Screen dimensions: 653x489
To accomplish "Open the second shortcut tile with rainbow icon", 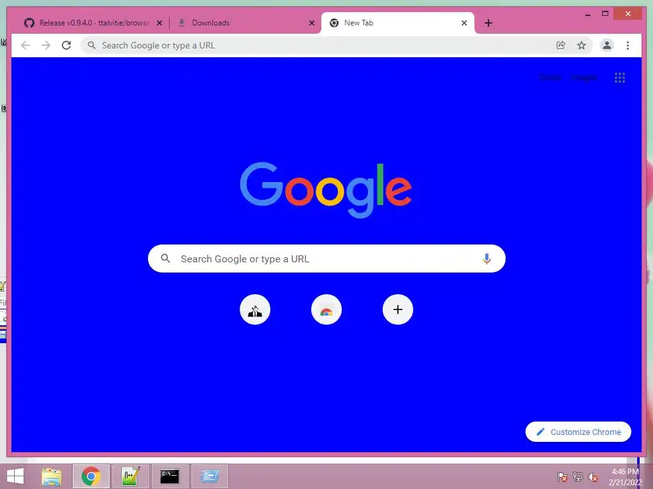I will click(x=326, y=309).
